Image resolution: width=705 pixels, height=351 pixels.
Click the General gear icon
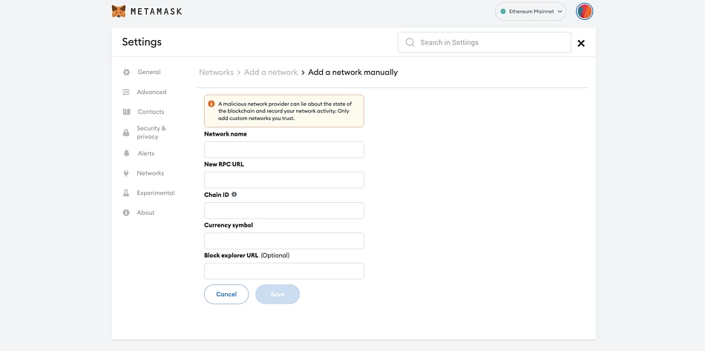click(x=126, y=72)
